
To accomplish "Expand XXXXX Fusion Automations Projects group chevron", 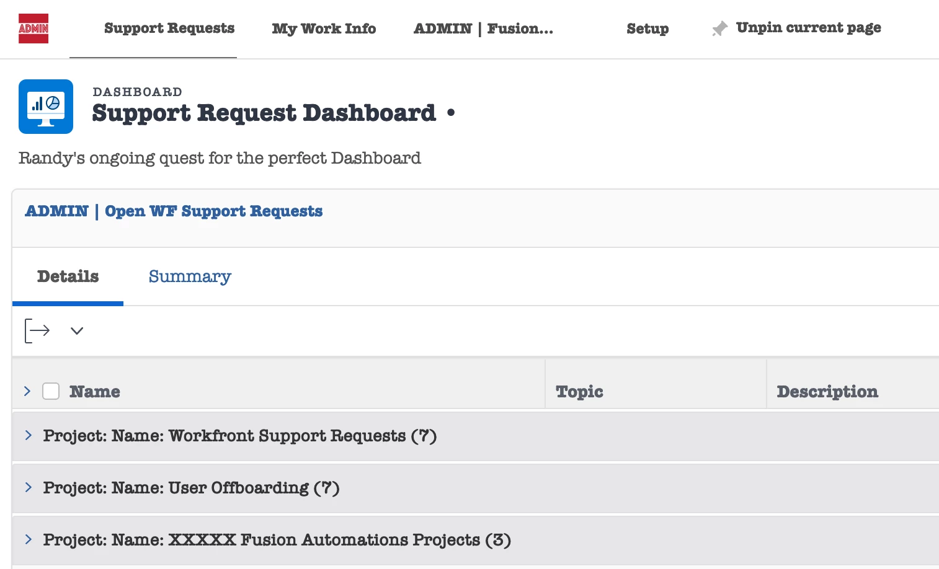I will coord(29,539).
